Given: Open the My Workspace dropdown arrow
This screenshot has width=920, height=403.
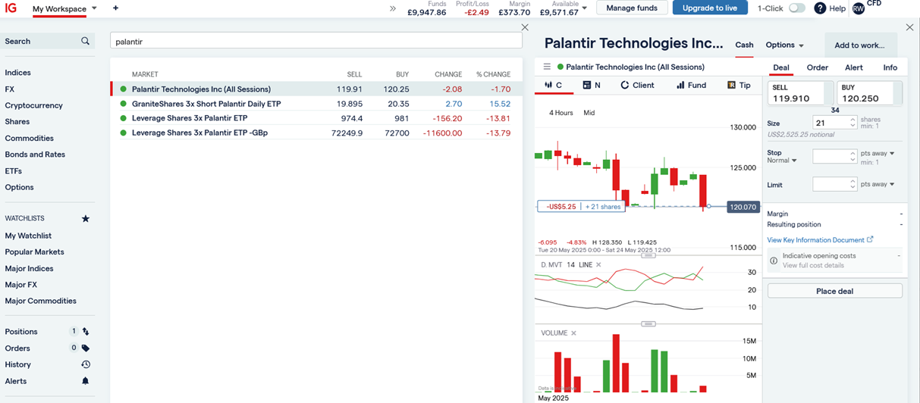Looking at the screenshot, I should coord(94,9).
